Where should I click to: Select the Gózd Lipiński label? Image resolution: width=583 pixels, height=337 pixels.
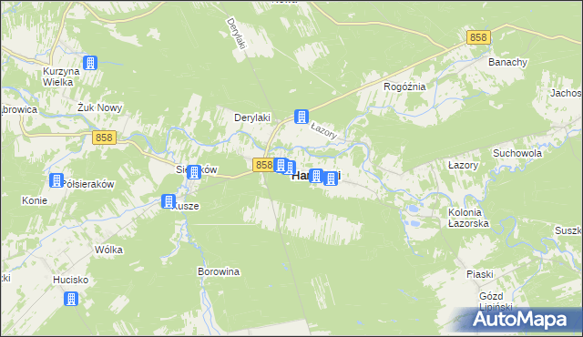[x=496, y=301]
